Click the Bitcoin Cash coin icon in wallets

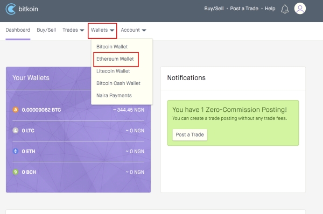16,172
